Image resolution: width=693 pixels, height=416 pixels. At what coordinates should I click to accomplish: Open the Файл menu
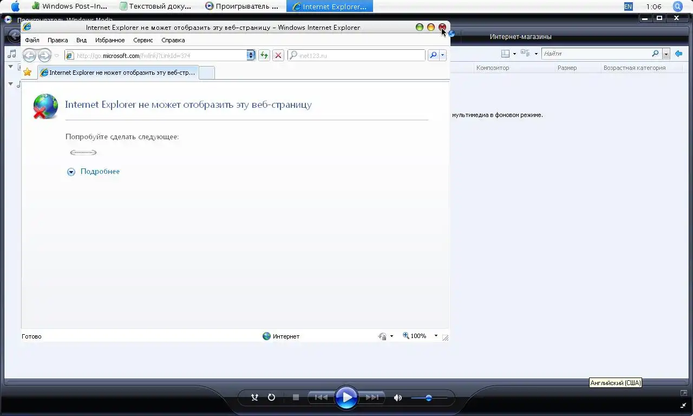click(32, 40)
